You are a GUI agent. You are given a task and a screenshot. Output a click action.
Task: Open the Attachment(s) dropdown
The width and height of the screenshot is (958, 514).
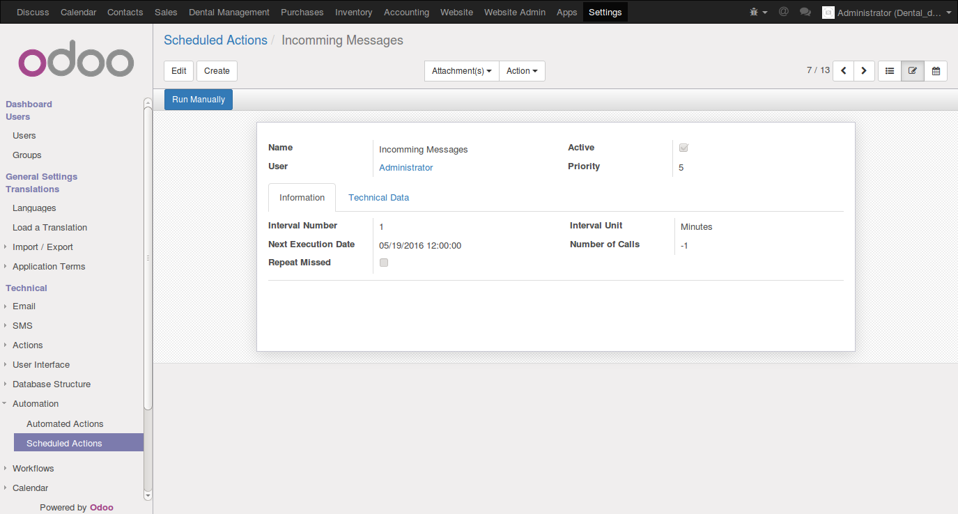[462, 71]
